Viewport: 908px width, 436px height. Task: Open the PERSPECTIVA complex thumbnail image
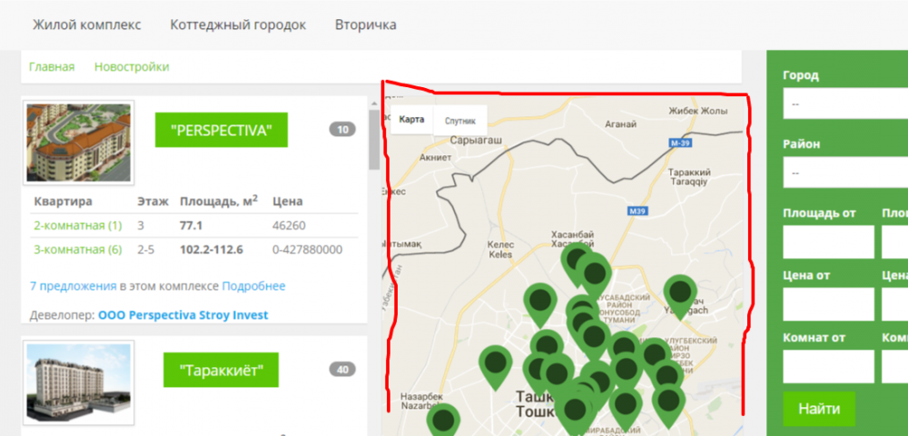click(78, 143)
